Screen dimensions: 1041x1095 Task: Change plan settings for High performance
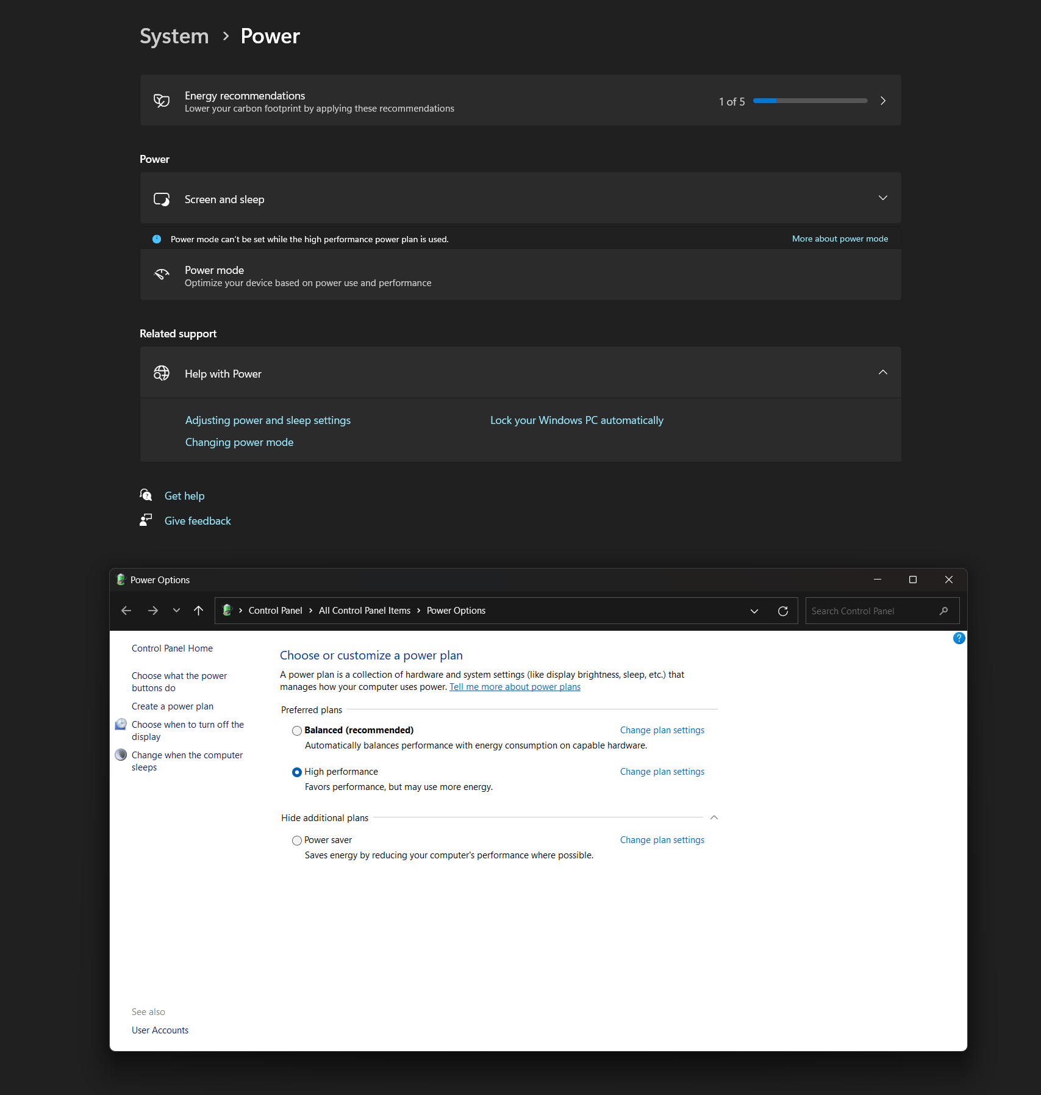tap(662, 772)
